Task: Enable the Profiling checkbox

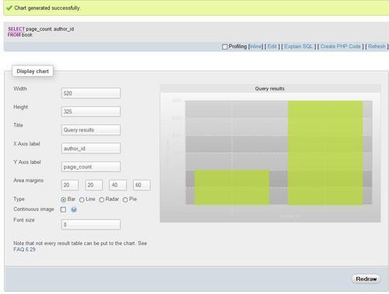Action: pos(225,47)
